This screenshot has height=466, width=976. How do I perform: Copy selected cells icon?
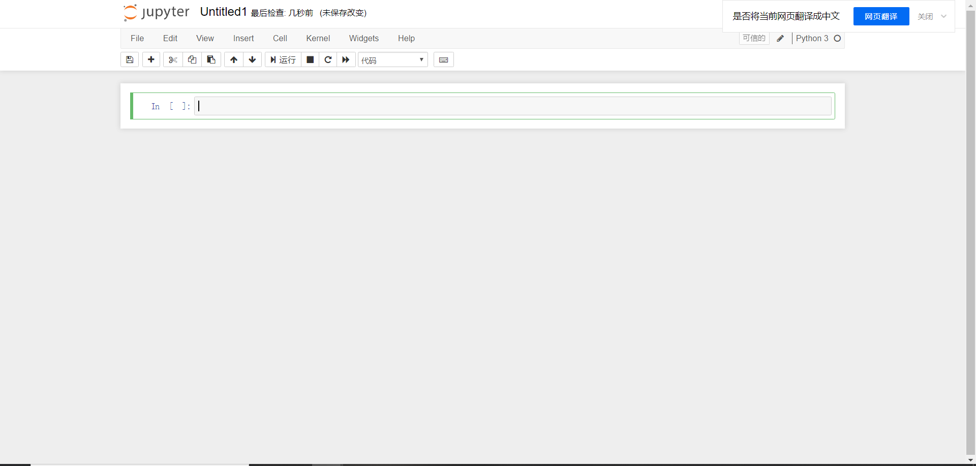pyautogui.click(x=192, y=60)
